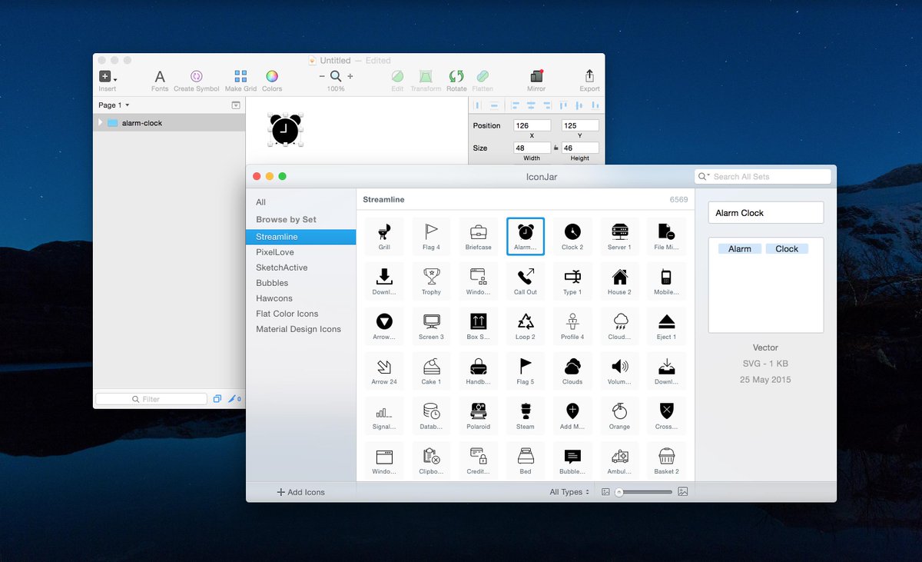Click the Add Icons button
This screenshot has width=922, height=562.
[x=300, y=492]
